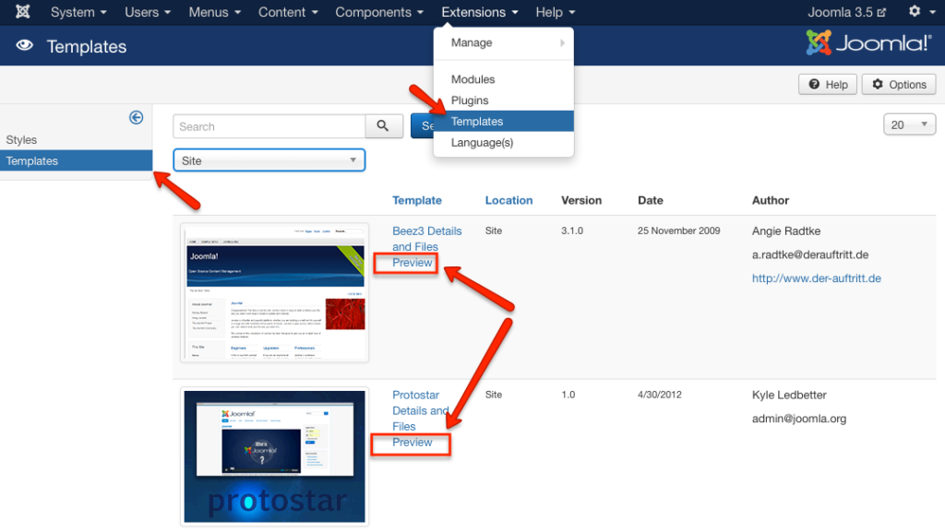Image resolution: width=945 pixels, height=532 pixels.
Task: Select Modules from Extensions menu
Action: tap(503, 79)
